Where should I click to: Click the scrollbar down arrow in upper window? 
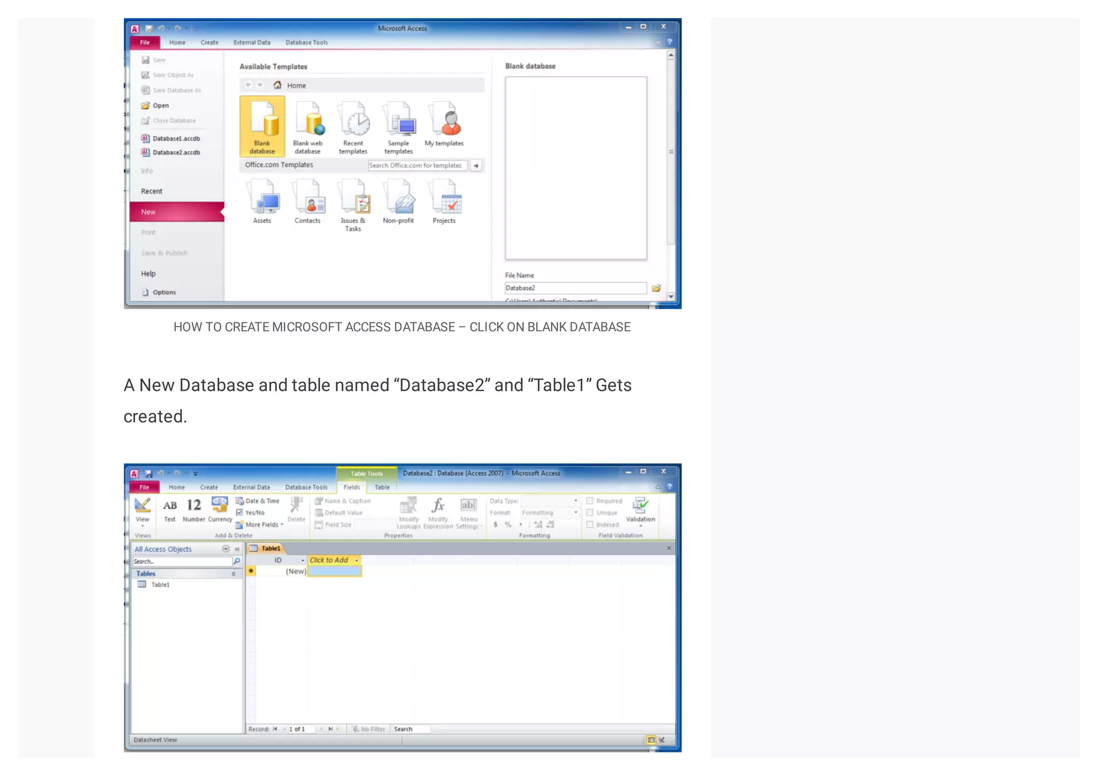[x=671, y=297]
